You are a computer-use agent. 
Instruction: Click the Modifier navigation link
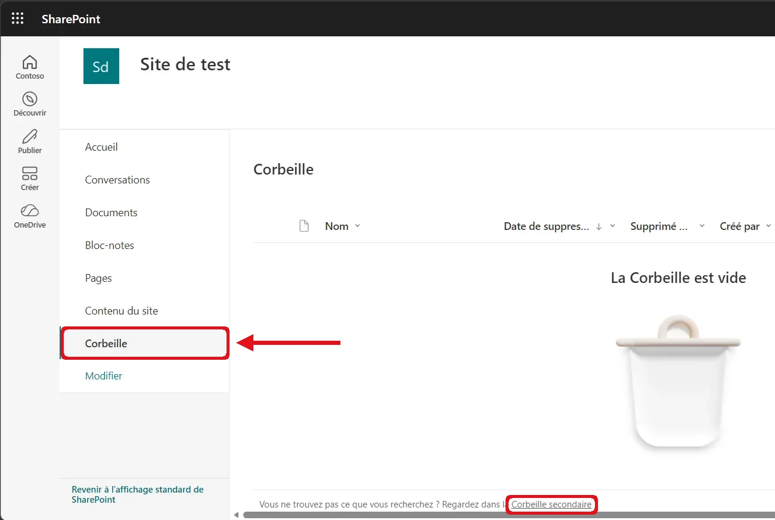point(104,376)
